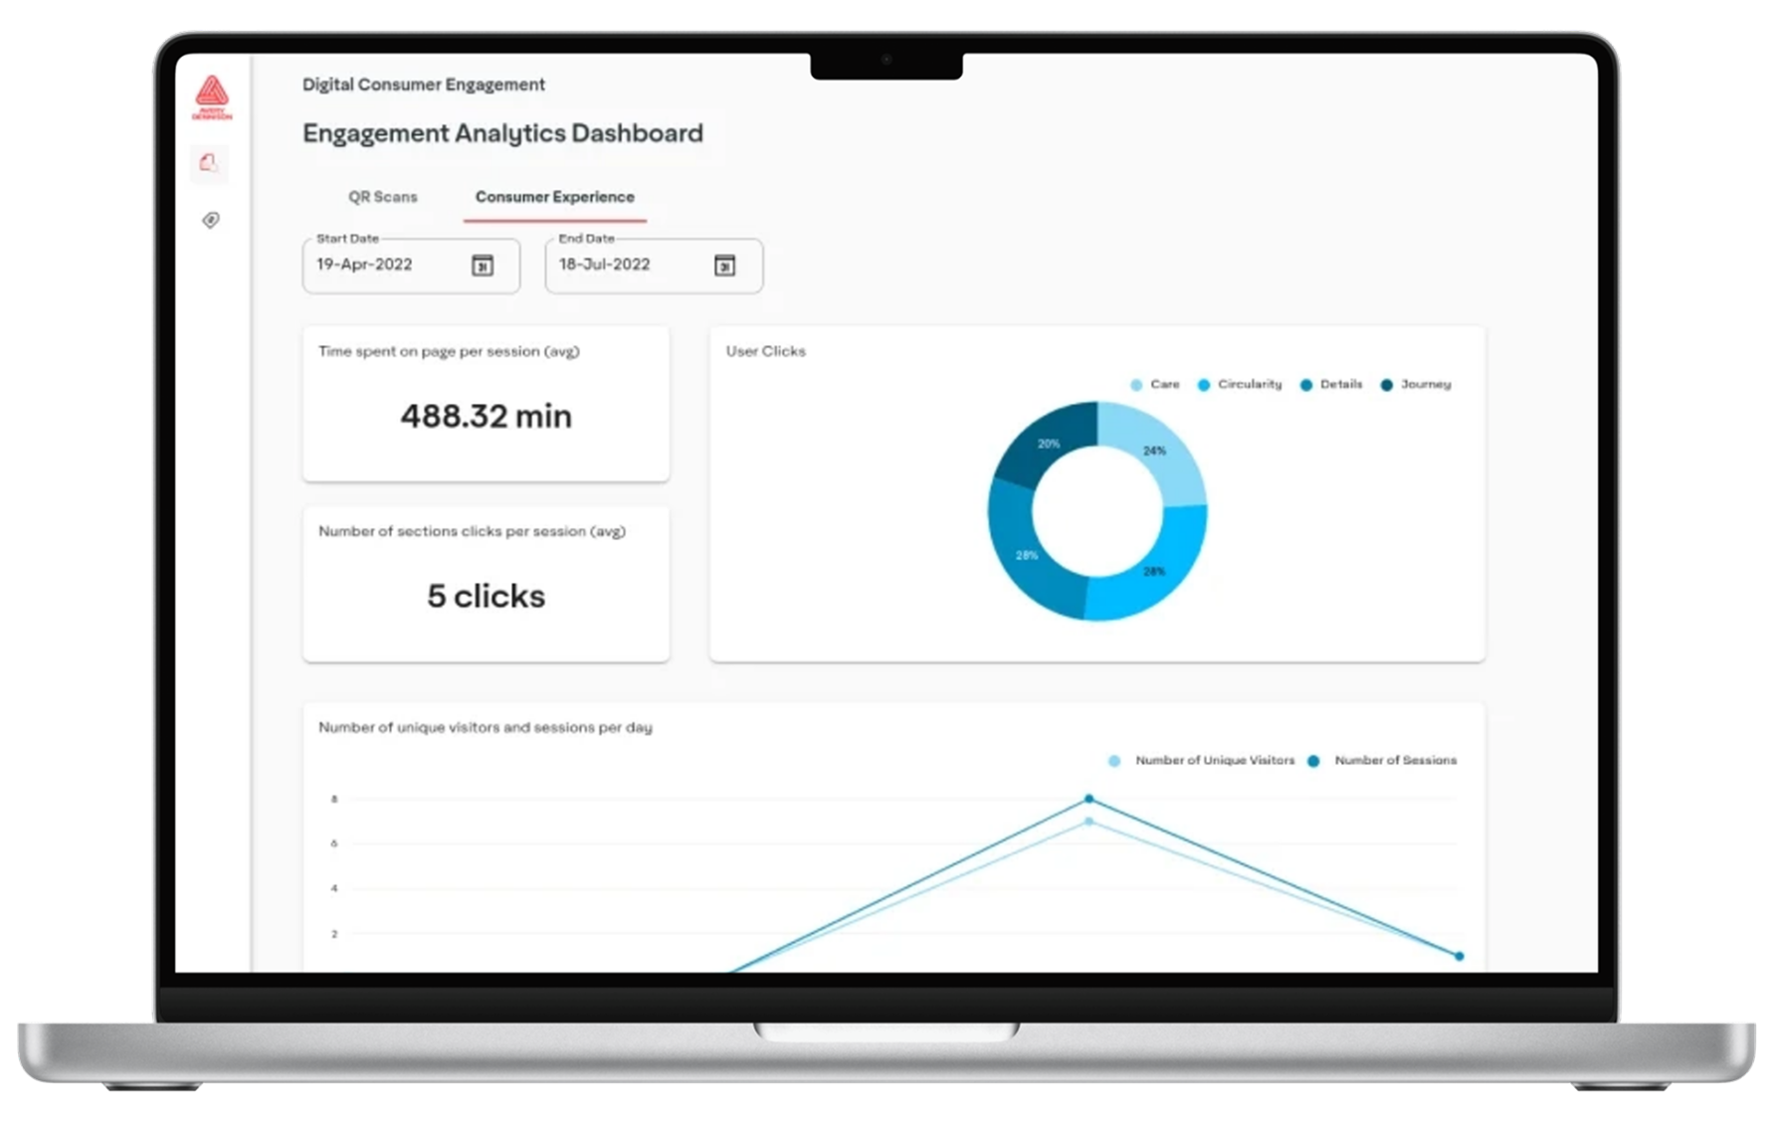Click the 24% light blue donut segment
The height and width of the screenshot is (1122, 1773).
tap(1155, 451)
